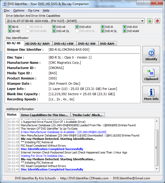Click the 'Waiting For Drive To Initialize Disc' line

point(43,156)
